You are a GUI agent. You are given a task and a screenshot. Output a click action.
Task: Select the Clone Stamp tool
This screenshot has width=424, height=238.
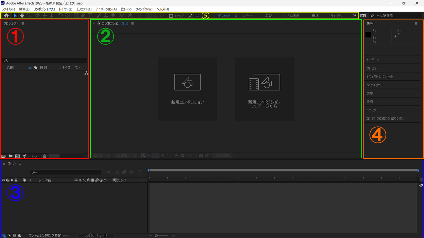click(106, 16)
